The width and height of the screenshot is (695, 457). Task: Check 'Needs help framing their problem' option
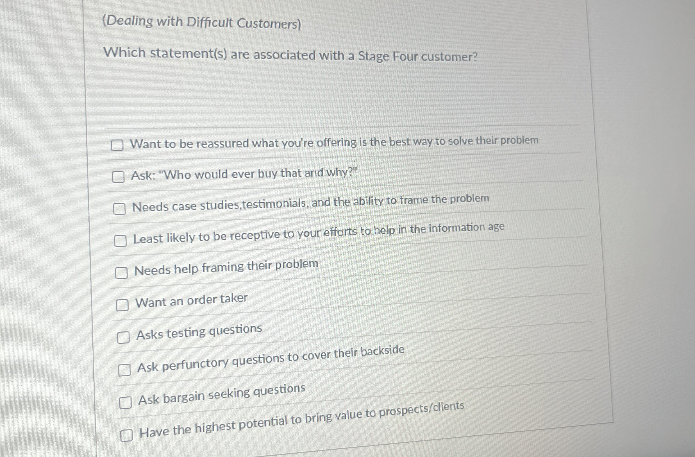click(x=123, y=272)
